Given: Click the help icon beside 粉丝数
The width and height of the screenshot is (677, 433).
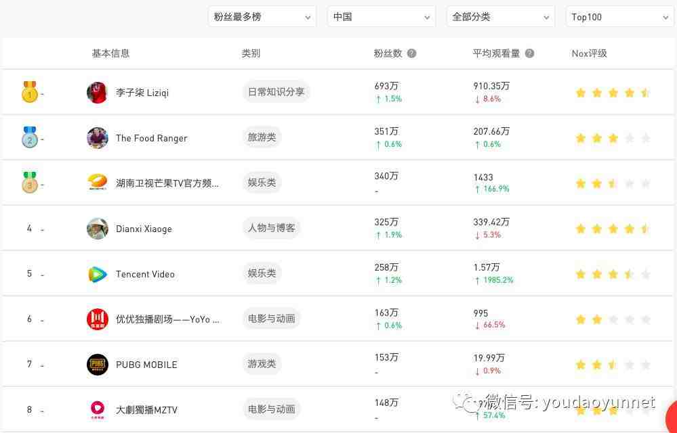Looking at the screenshot, I should tap(412, 53).
